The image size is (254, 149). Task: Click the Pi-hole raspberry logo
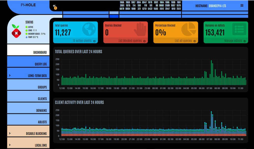click(x=16, y=31)
